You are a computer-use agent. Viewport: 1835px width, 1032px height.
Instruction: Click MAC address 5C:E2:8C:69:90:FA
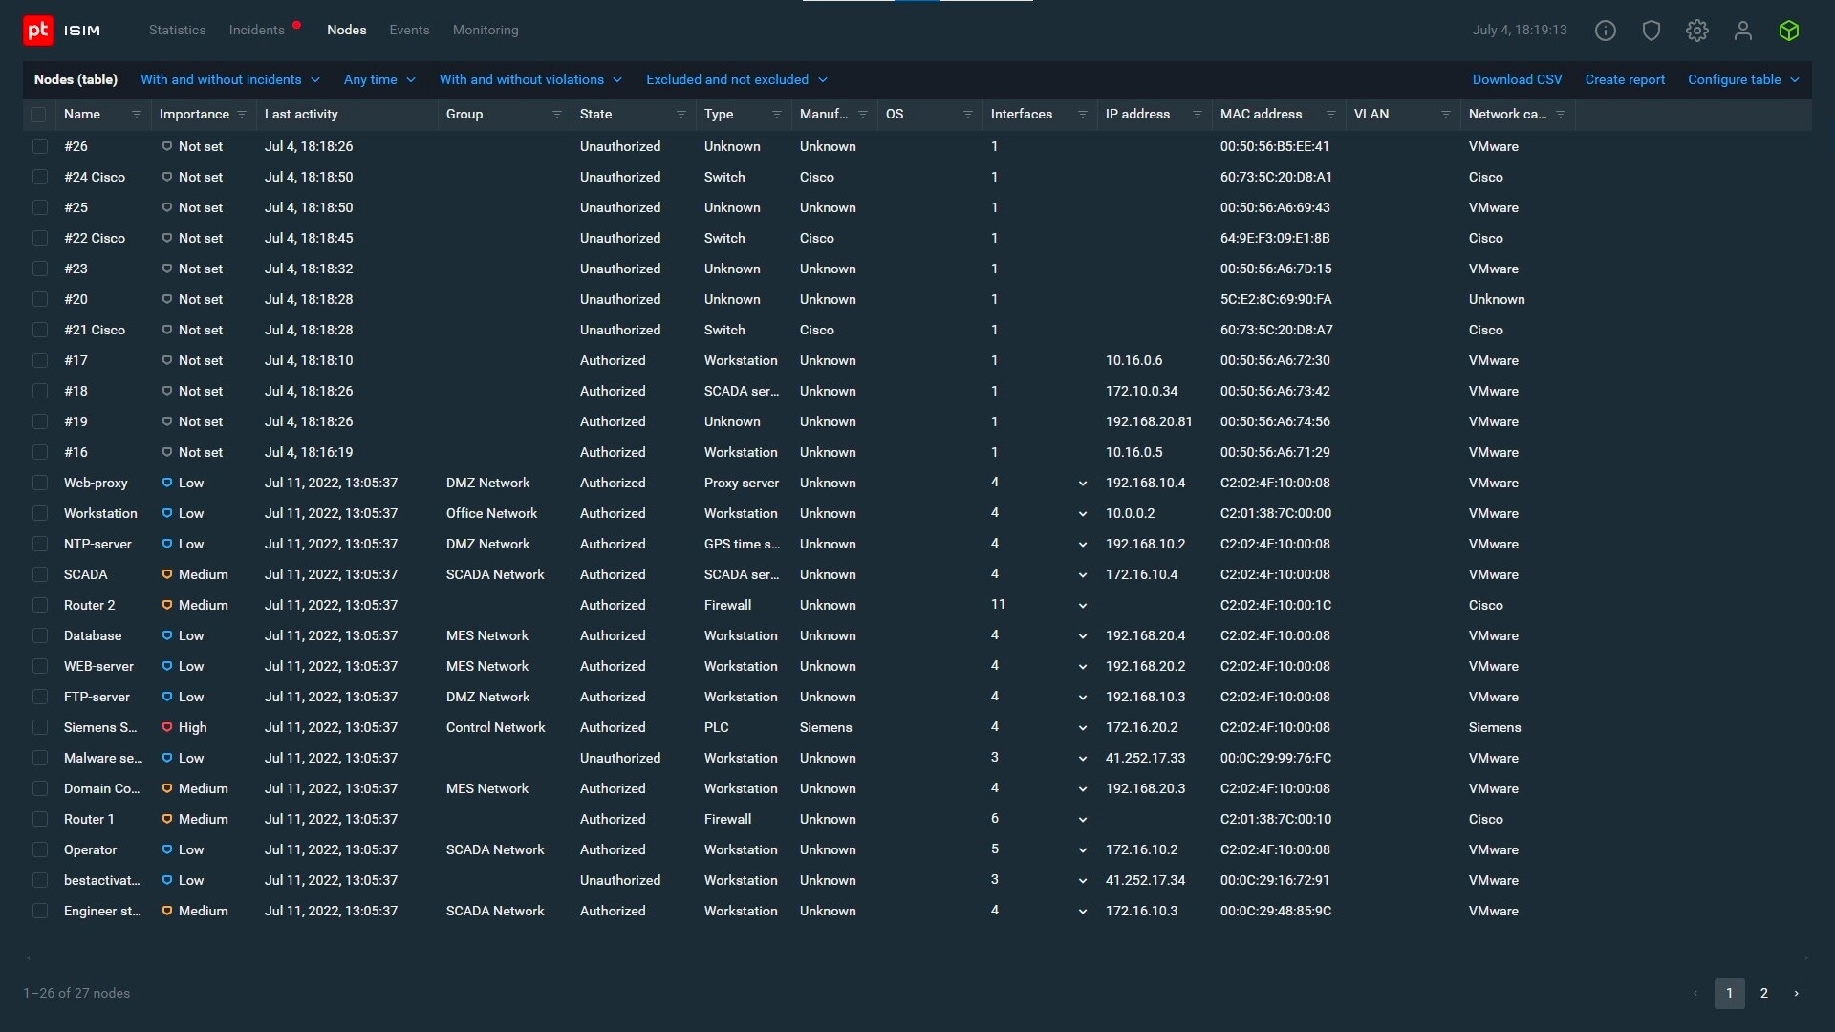point(1276,299)
